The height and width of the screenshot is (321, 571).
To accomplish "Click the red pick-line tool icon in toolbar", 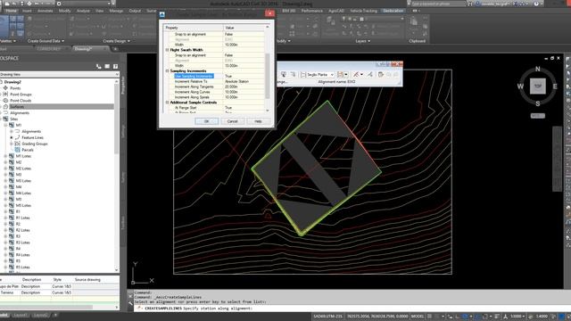I will tap(356, 75).
